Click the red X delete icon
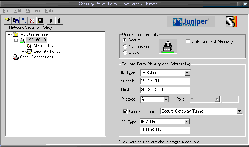249x147 pixels. pos(32,21)
